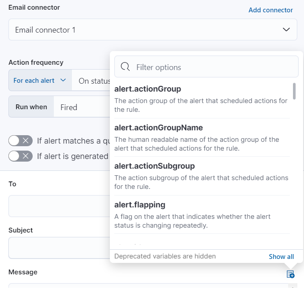Click the chevron next to 'For each alert'

[x=63, y=80]
